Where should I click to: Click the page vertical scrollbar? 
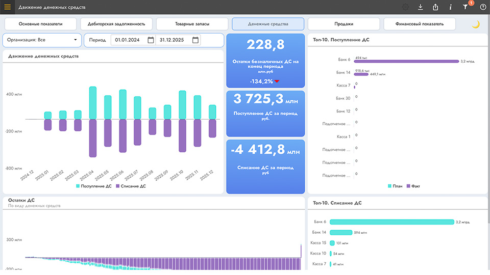488,119
